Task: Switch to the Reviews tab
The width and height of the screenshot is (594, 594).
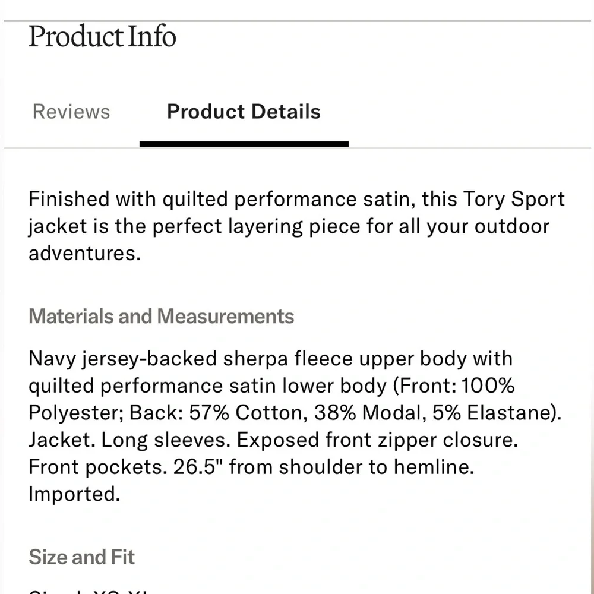Action: 71,112
